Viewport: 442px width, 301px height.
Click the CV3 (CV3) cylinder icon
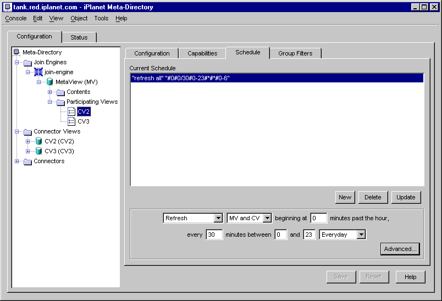[x=38, y=151]
